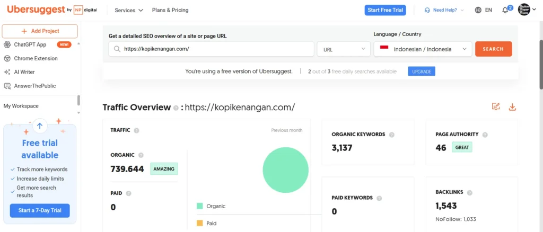
Task: Open Plans & Pricing page
Action: point(170,11)
